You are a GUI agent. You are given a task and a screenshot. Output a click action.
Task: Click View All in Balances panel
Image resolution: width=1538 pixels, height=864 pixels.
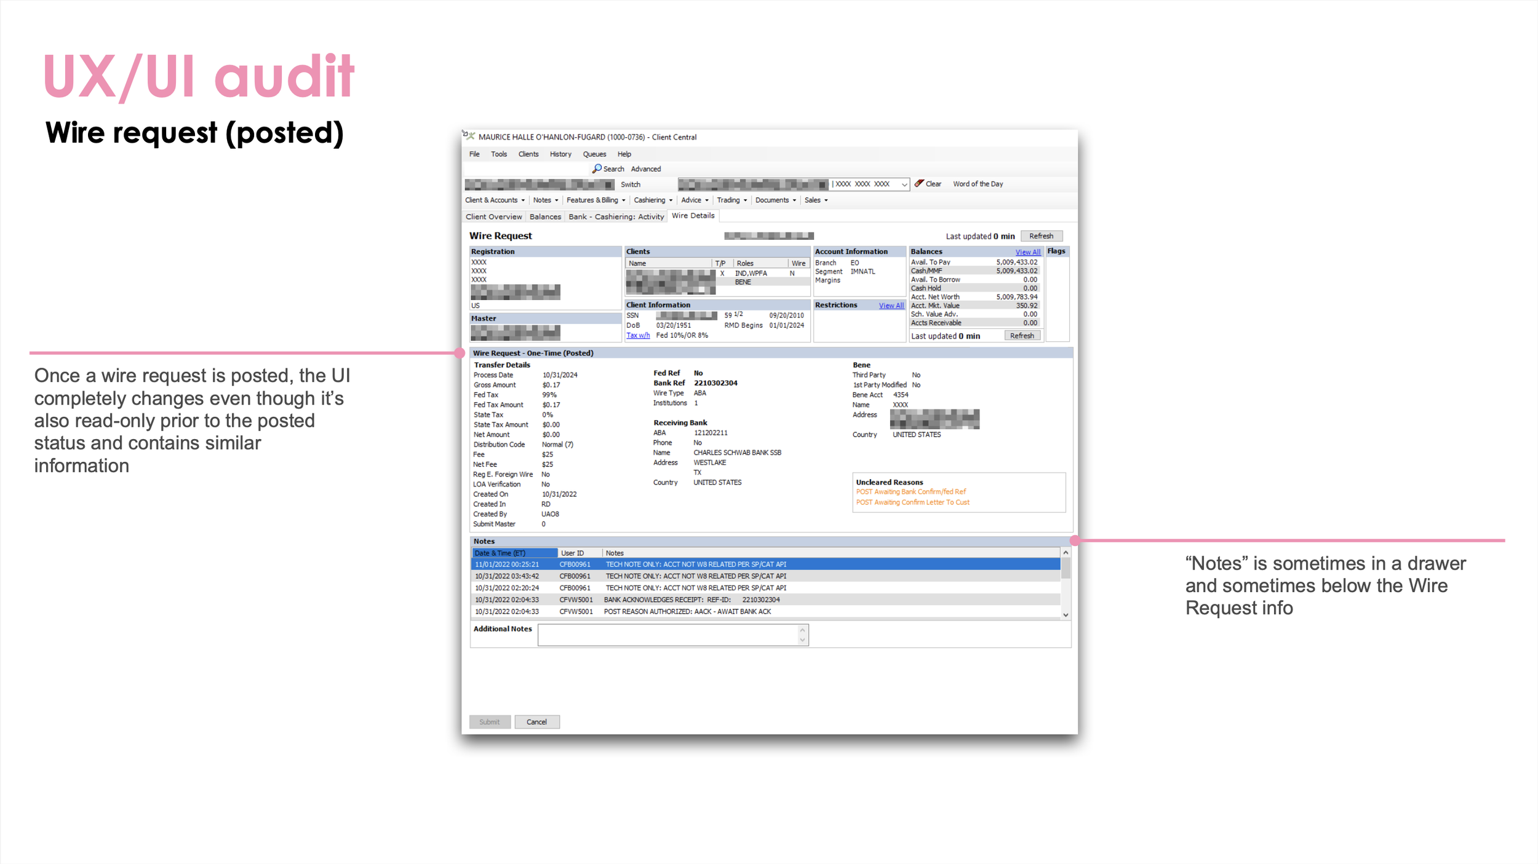pyautogui.click(x=1027, y=252)
